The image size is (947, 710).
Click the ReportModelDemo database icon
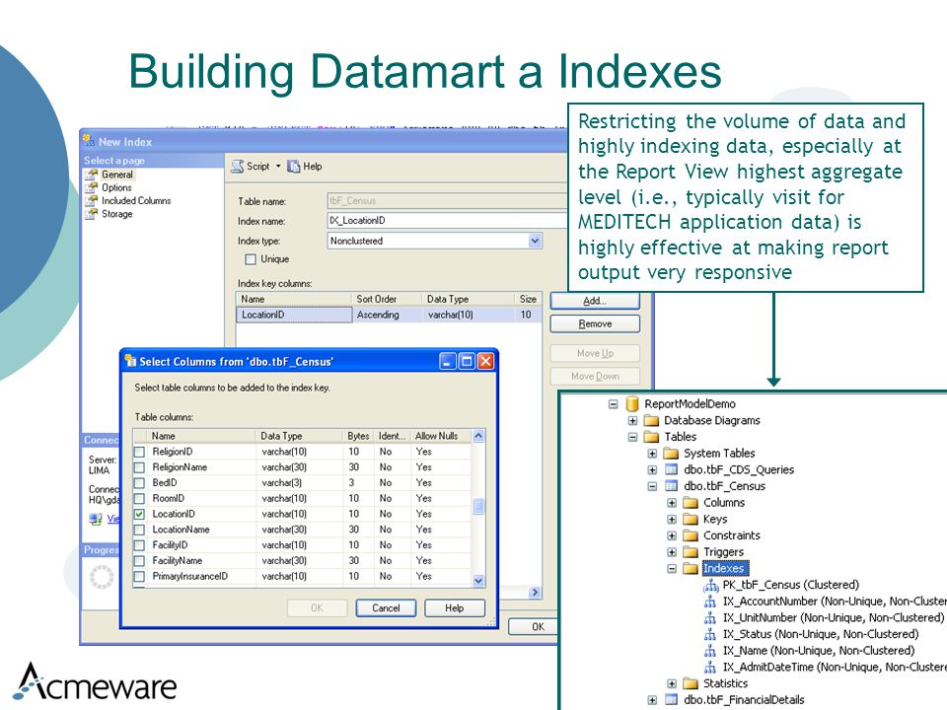tap(632, 404)
